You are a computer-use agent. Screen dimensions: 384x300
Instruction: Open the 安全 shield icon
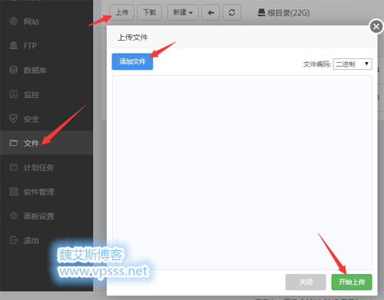(x=13, y=118)
